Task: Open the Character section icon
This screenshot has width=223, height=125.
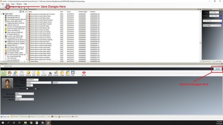Action: [x=28, y=73]
